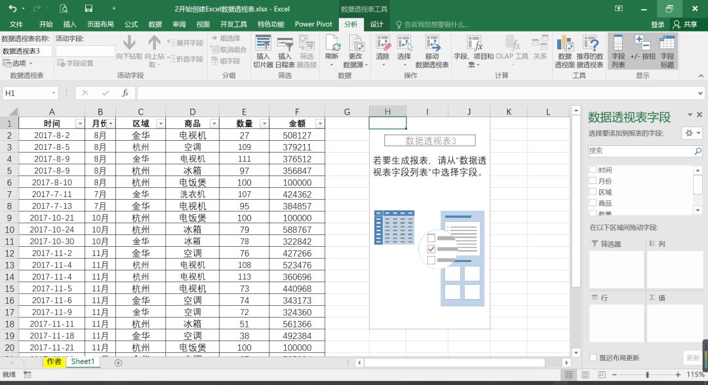708x385 pixels.
Task: Click the Save disk icon in title bar
Action: 88,9
